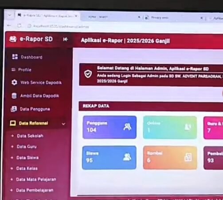This screenshot has height=200, width=223.
Task: Open Data Pembelajaran submenu link
Action: 35,190
